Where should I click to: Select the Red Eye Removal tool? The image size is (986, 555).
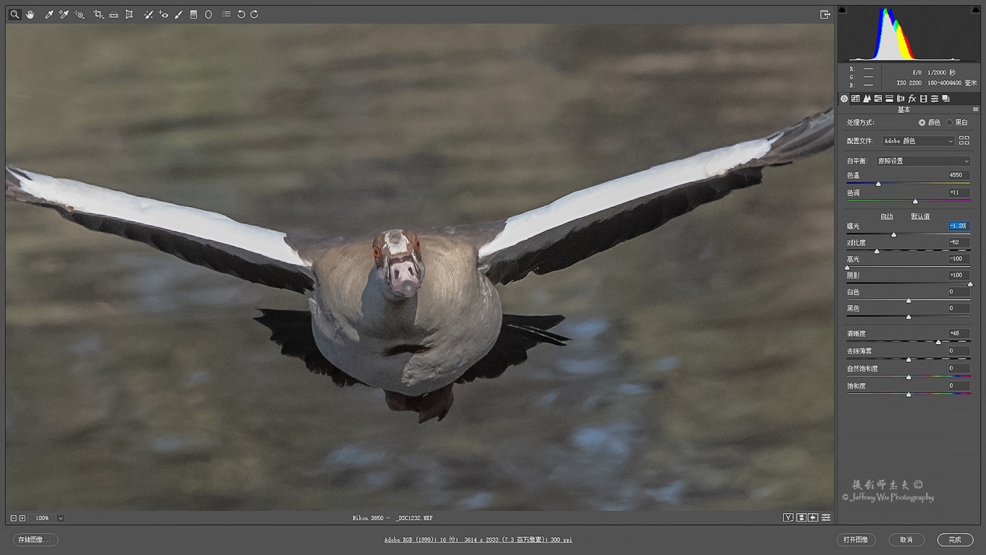pyautogui.click(x=164, y=13)
